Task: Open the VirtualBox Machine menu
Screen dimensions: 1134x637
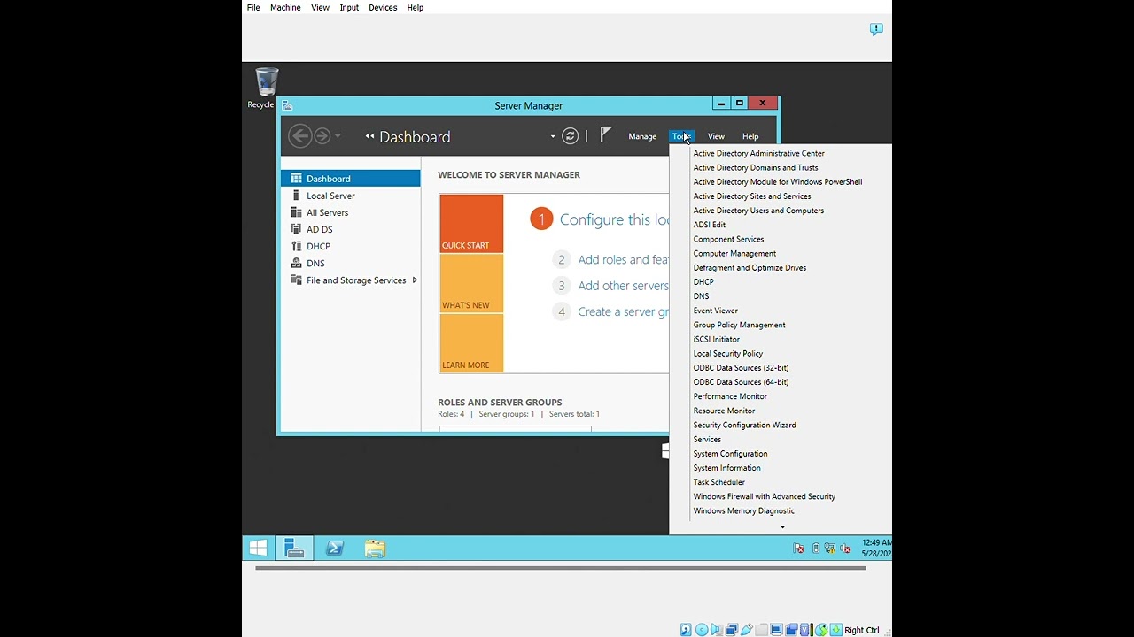Action: 285,7
